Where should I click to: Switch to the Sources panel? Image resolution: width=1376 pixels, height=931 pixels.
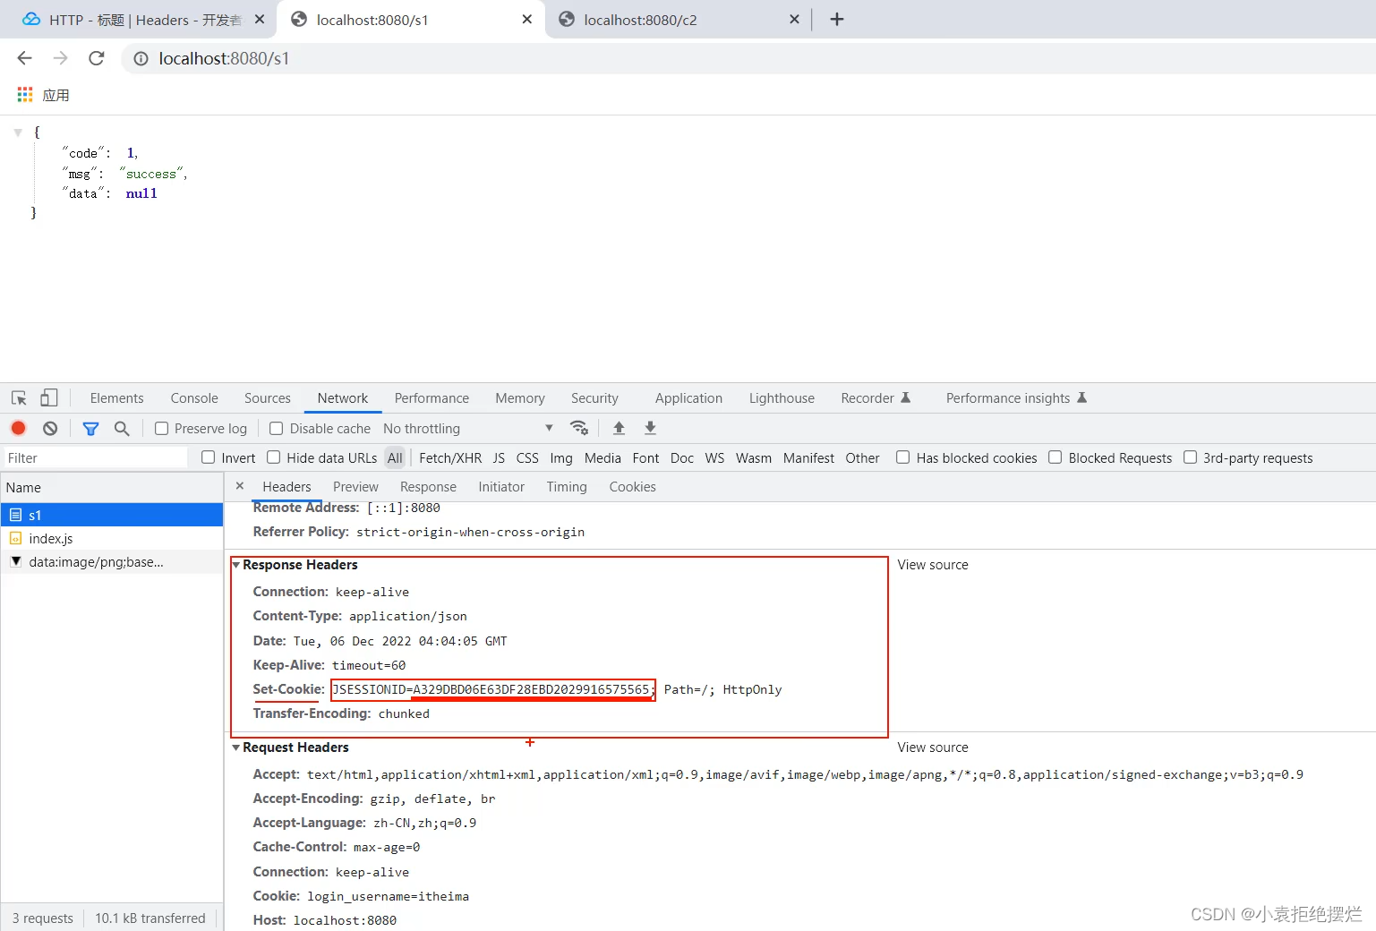point(268,398)
